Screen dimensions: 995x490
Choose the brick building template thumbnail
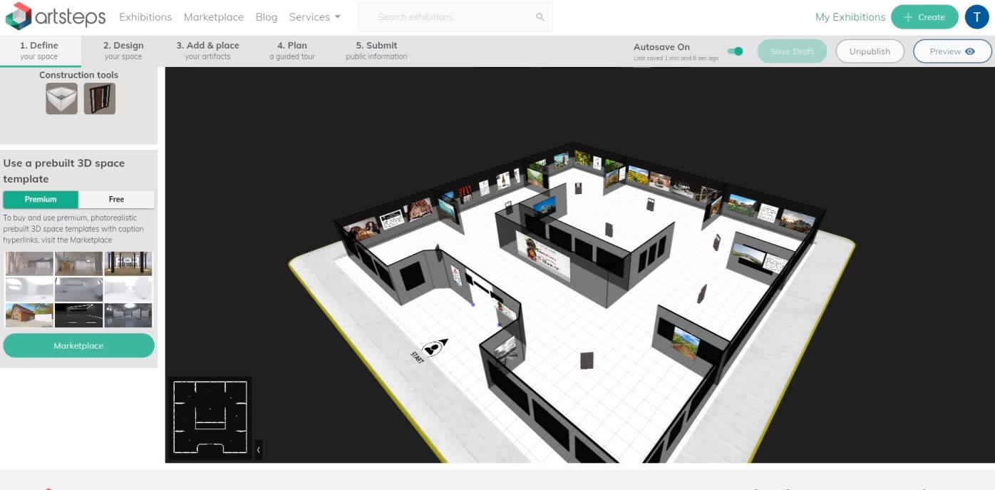pyautogui.click(x=29, y=315)
